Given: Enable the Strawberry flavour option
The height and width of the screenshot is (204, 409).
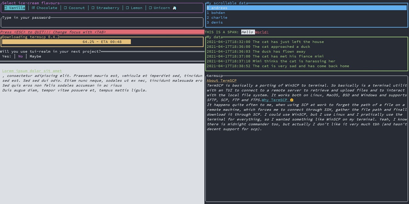Looking at the screenshot, I should point(93,8).
